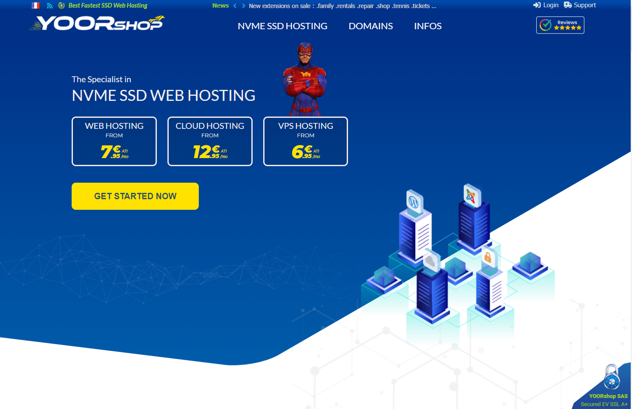Show previous news item arrow
Image resolution: width=632 pixels, height=409 pixels.
235,6
